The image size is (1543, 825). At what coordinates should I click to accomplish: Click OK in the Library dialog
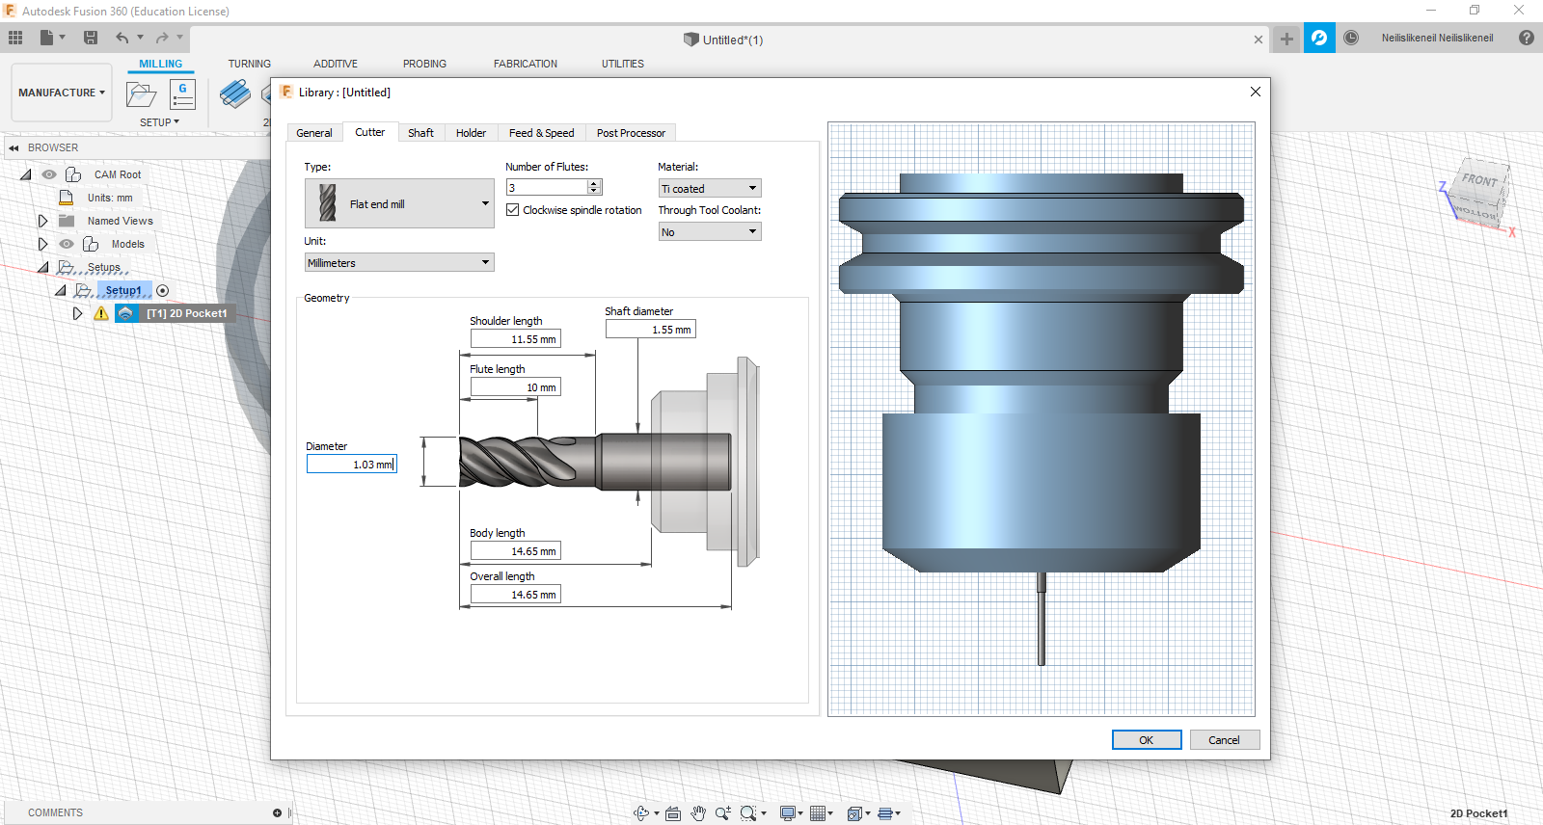(x=1147, y=739)
